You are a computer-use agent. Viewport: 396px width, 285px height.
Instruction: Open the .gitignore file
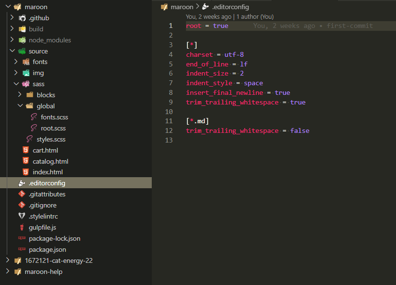42,205
